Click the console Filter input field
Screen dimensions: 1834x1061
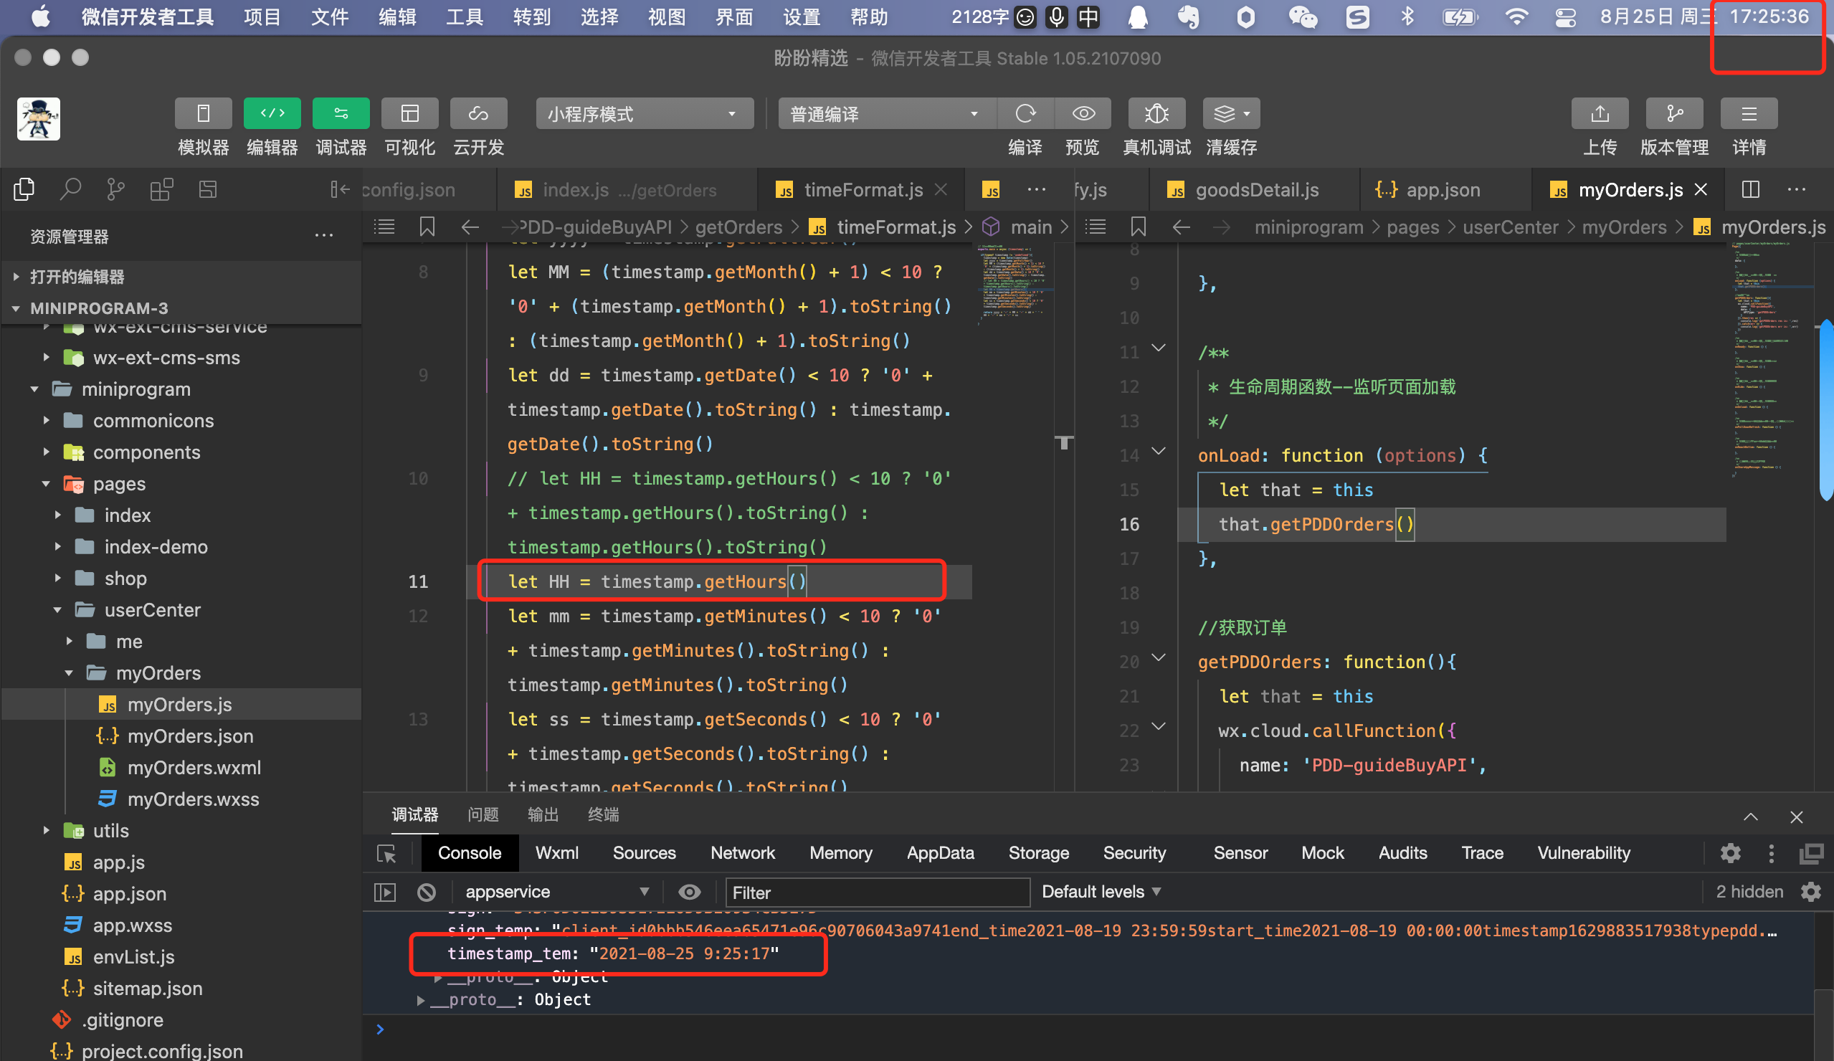(876, 892)
